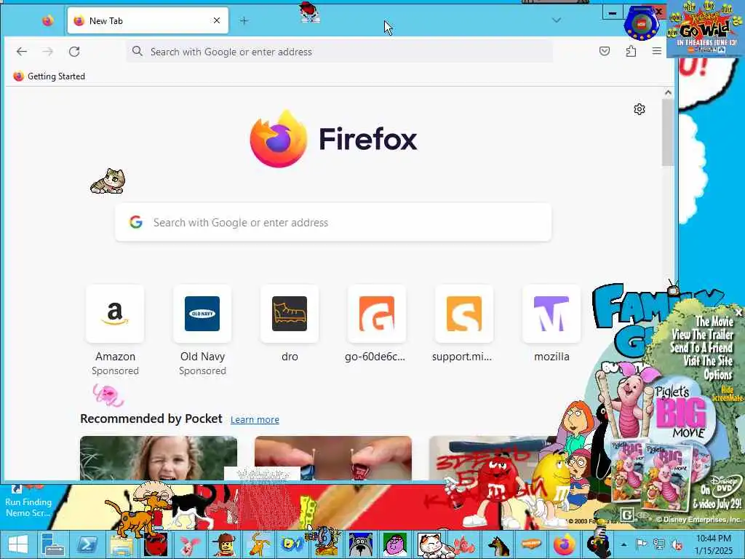Open the Getting Started bookmark
The height and width of the screenshot is (559, 745).
tap(49, 76)
